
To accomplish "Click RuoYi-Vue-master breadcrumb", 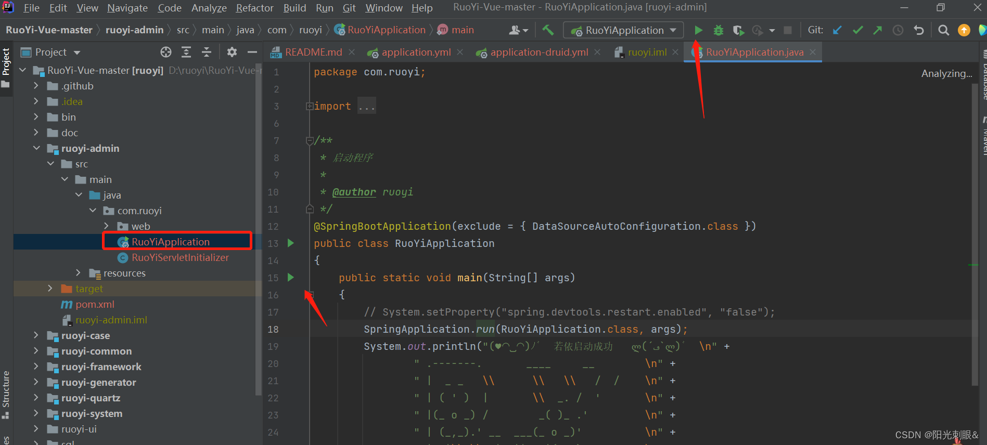I will (49, 30).
